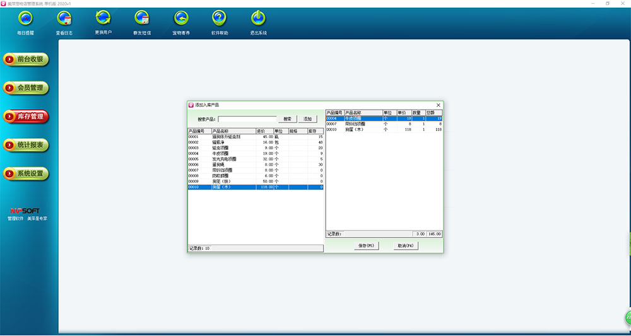Open the 库存管理 inventory management section
631x336 pixels.
pyautogui.click(x=26, y=117)
